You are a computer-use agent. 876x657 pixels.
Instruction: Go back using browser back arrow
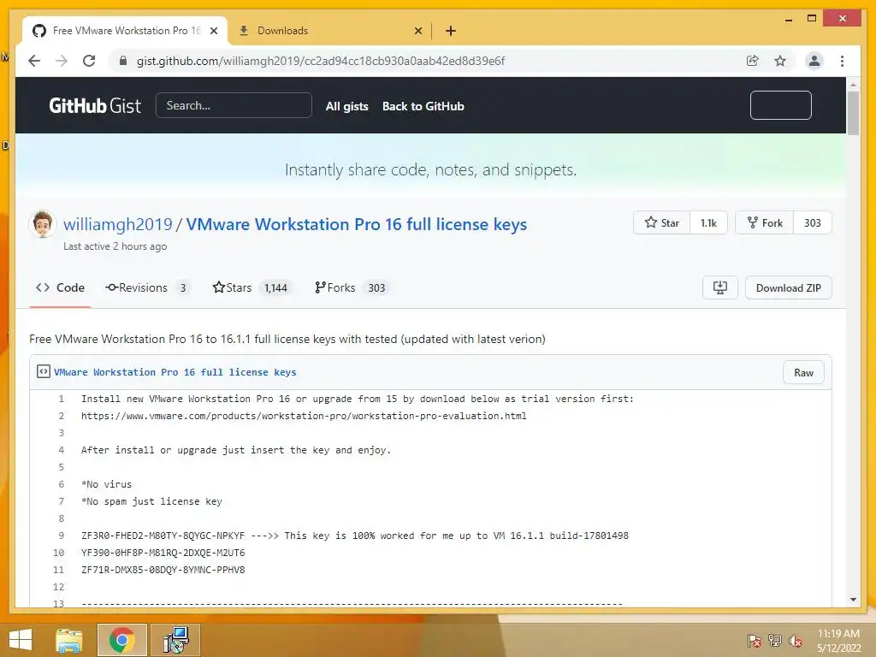[34, 61]
